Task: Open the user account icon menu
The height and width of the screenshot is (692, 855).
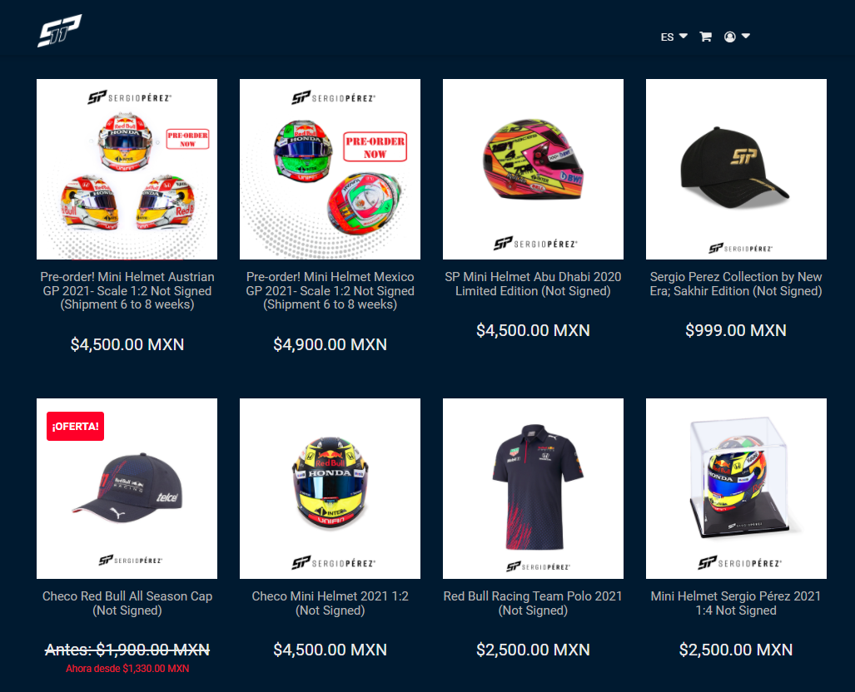Action: 729,37
